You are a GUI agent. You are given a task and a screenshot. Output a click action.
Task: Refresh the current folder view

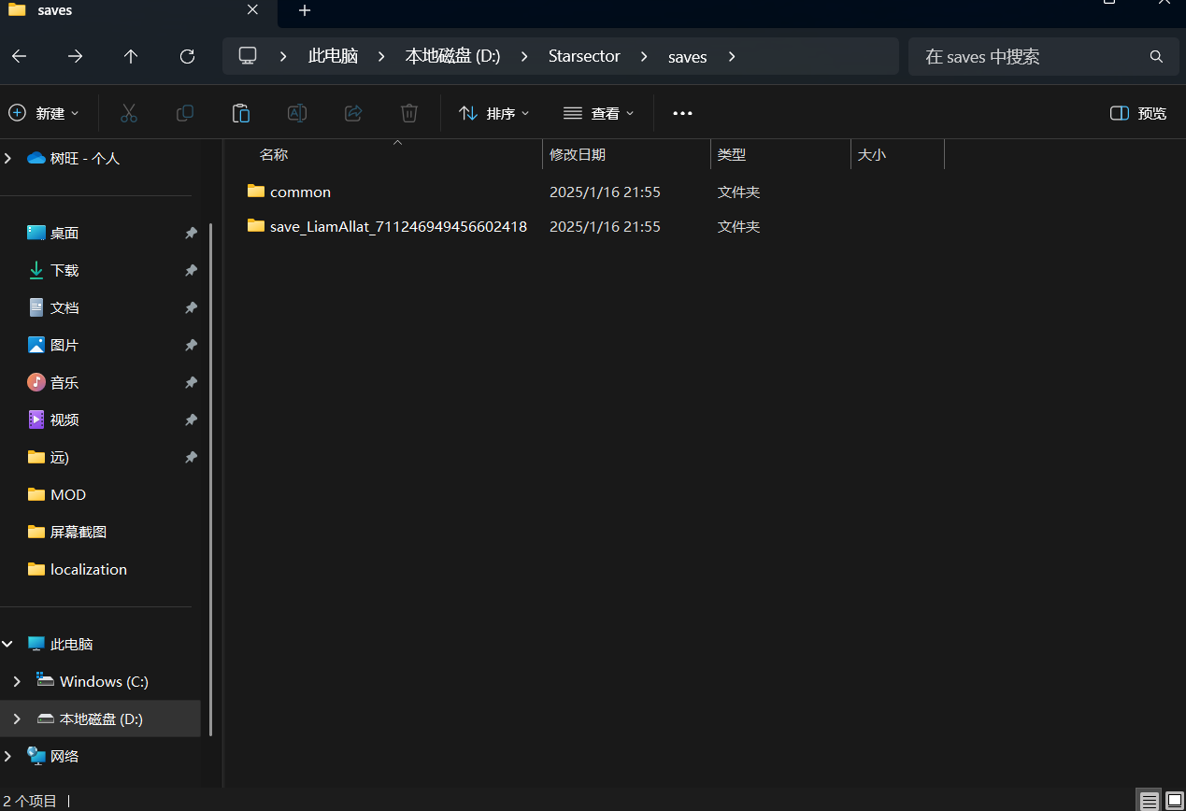[187, 56]
